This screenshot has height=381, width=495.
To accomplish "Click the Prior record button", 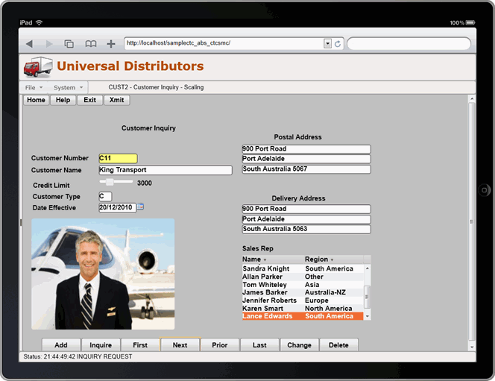I will pos(220,345).
